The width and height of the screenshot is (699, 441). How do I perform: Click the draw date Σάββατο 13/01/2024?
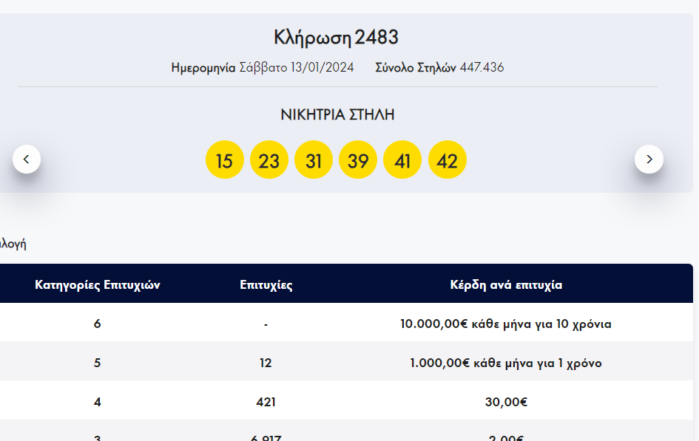pos(297,68)
